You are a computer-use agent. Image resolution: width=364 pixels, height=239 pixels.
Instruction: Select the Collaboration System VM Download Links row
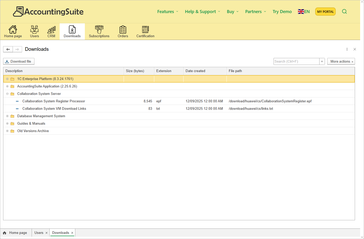[179, 109]
